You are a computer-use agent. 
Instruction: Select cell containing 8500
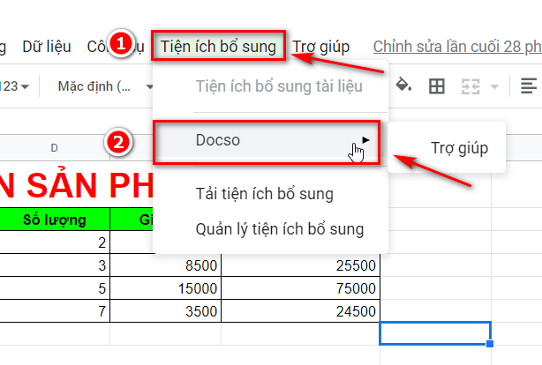[166, 265]
